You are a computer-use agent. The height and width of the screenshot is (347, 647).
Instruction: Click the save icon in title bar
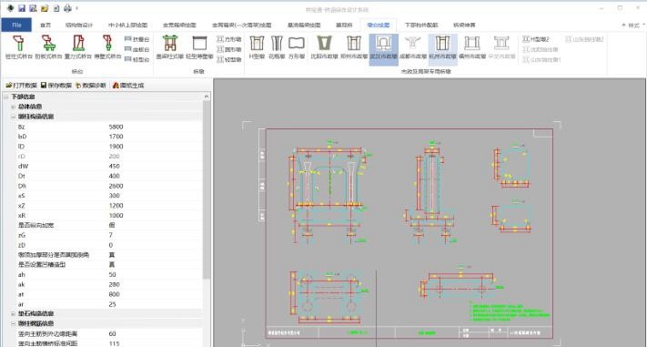pyautogui.click(x=22, y=8)
